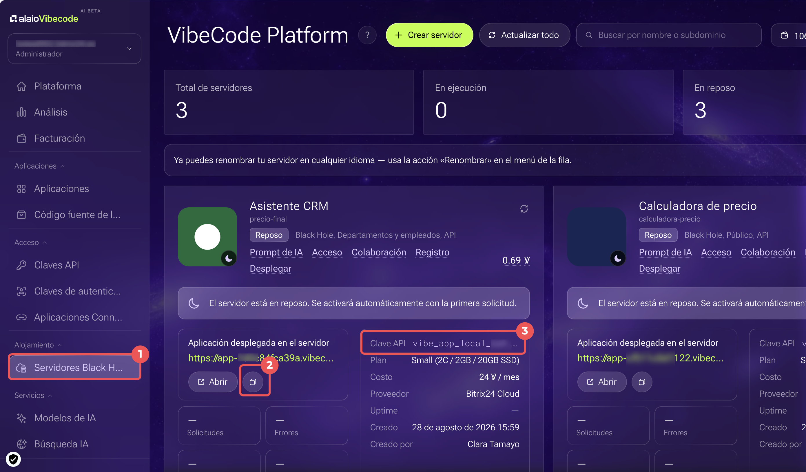This screenshot has height=472, width=806.
Task: Copy the Calculadora de precio server URL
Action: (x=642, y=382)
